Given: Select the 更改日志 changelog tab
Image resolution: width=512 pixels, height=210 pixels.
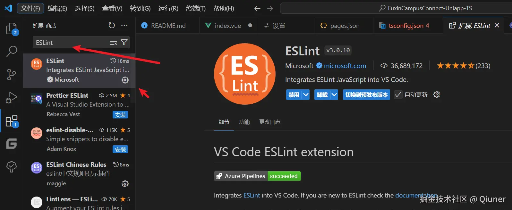Looking at the screenshot, I should click(270, 122).
